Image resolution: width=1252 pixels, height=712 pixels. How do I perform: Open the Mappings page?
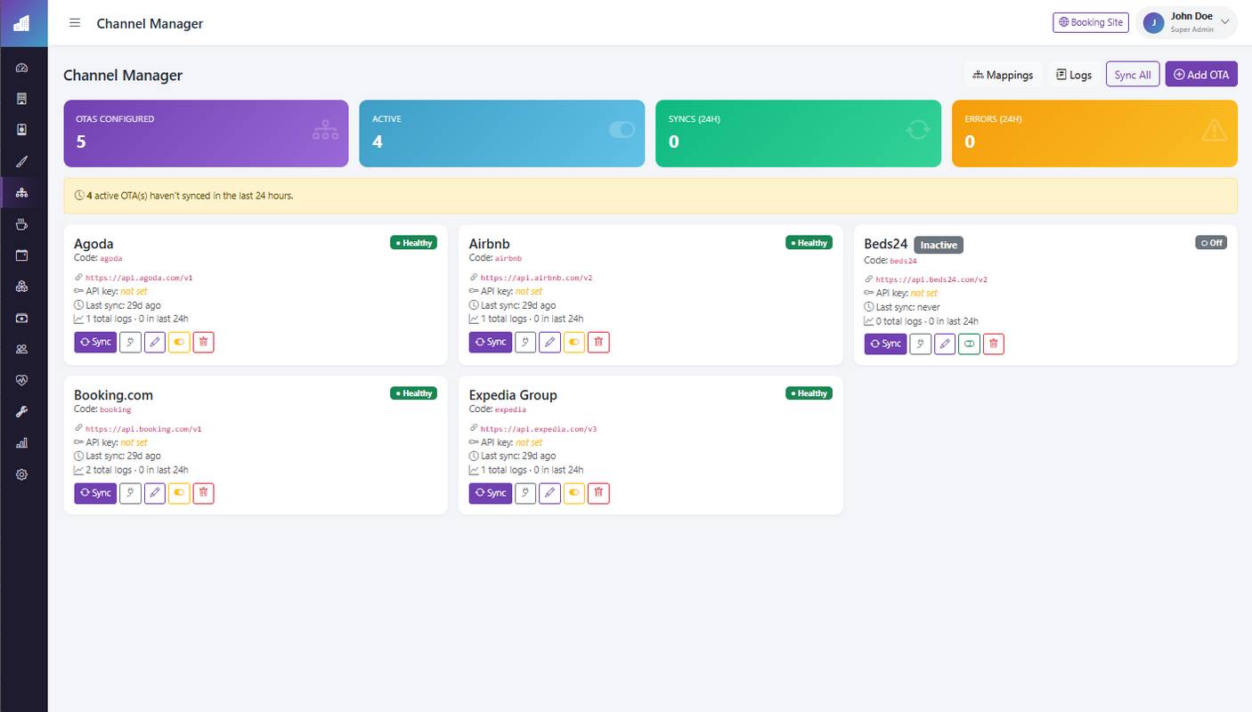(x=1003, y=75)
